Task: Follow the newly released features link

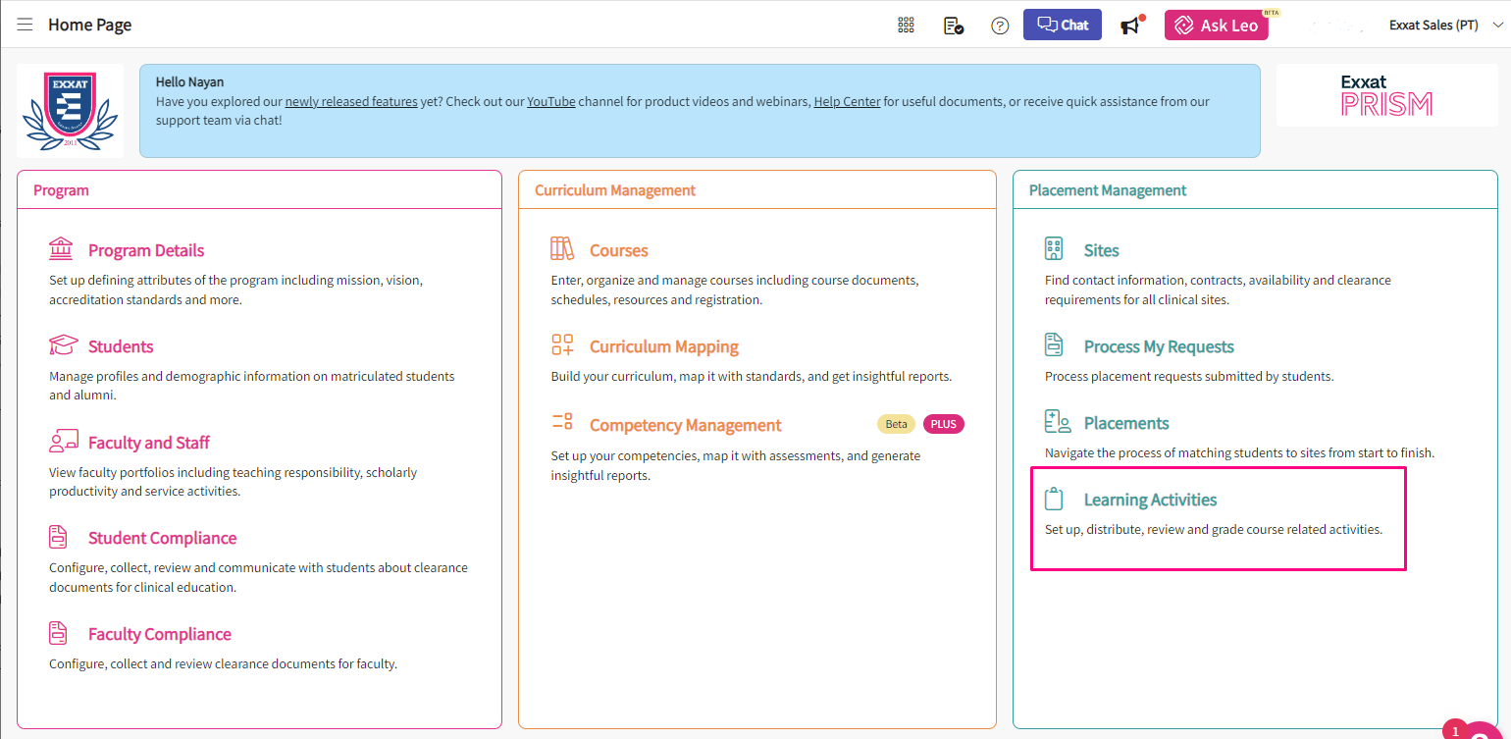Action: coord(351,102)
